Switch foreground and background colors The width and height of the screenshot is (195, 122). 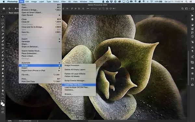4,101
